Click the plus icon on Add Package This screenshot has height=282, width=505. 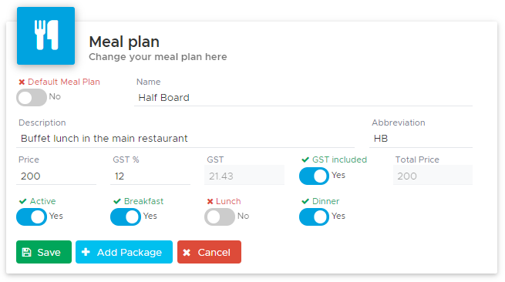click(x=86, y=252)
